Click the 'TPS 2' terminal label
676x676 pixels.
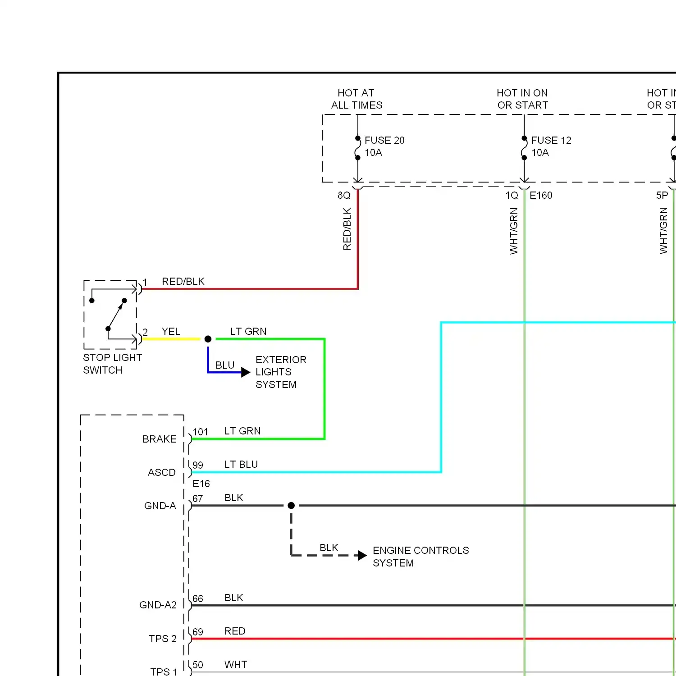pos(163,639)
